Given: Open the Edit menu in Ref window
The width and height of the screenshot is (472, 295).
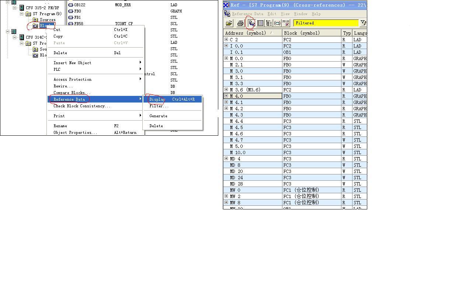Looking at the screenshot, I should pyautogui.click(x=272, y=14).
